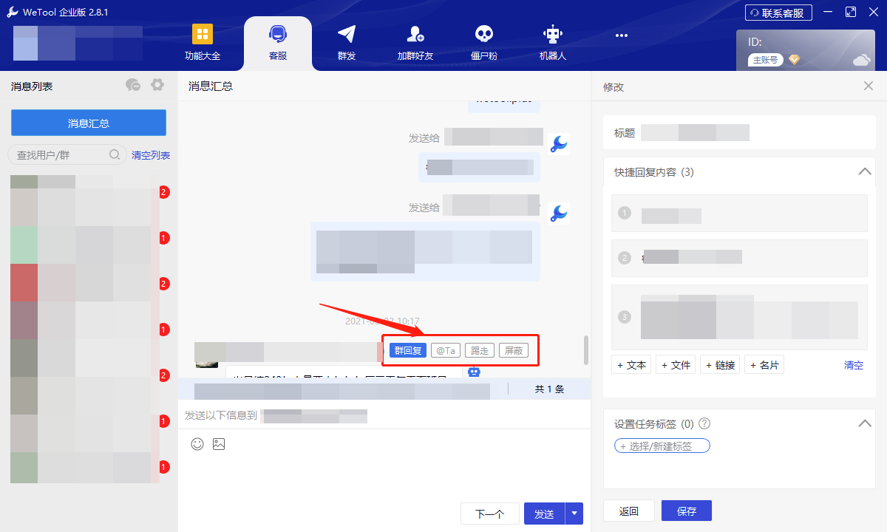Click the 返回 button
The image size is (887, 532).
[628, 511]
